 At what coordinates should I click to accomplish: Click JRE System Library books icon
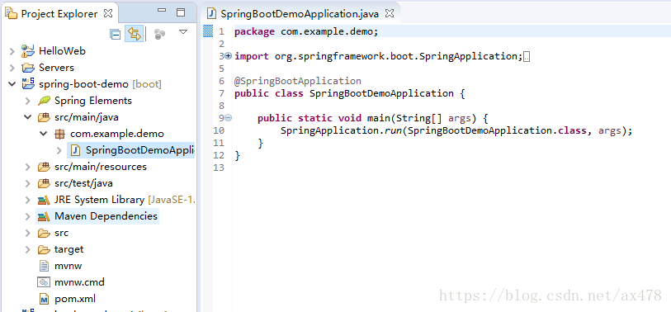click(x=44, y=200)
